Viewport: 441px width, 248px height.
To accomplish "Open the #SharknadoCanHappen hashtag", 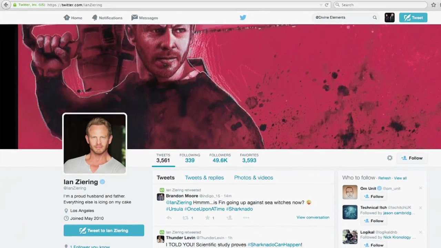I will [275, 245].
